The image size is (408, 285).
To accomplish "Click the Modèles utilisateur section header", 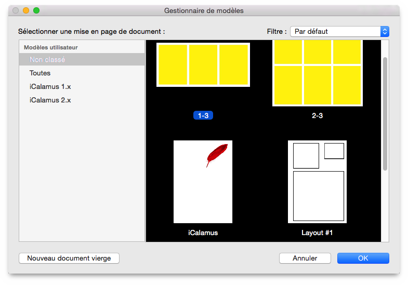I will coord(51,47).
